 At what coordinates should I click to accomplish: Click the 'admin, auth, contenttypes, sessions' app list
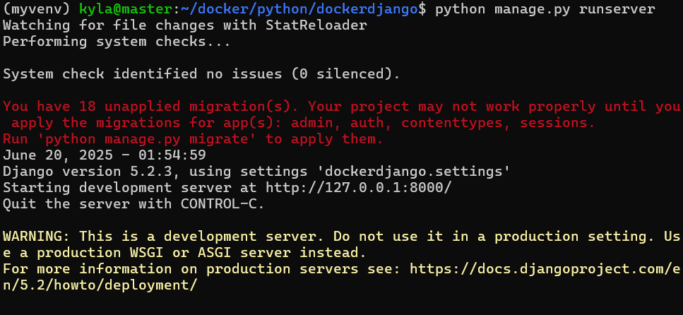(x=443, y=124)
